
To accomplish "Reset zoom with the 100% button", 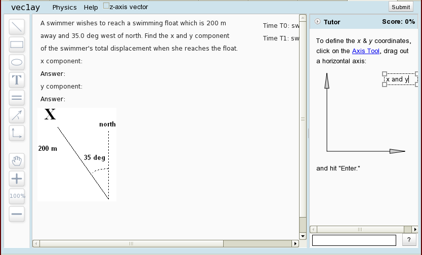I will (17, 196).
